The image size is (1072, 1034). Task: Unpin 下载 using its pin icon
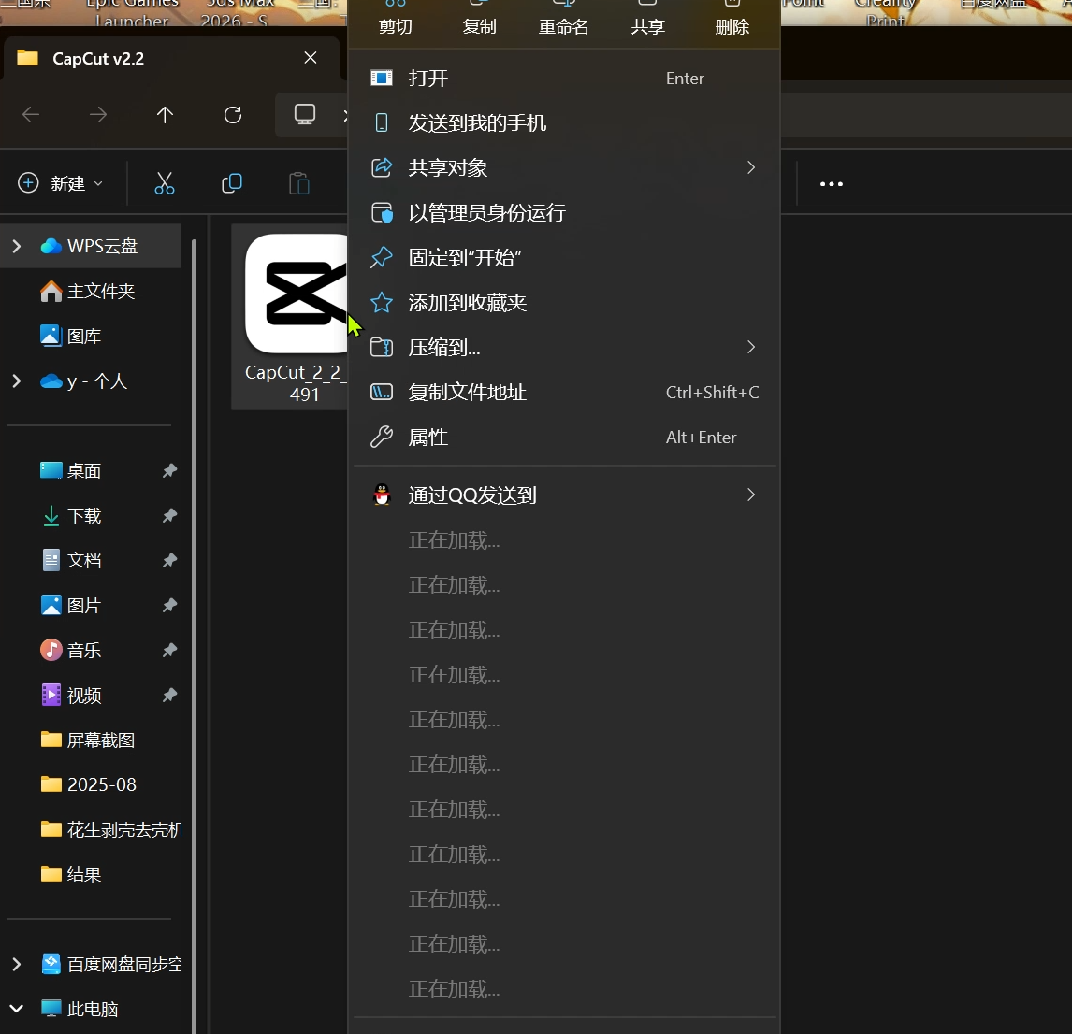169,515
